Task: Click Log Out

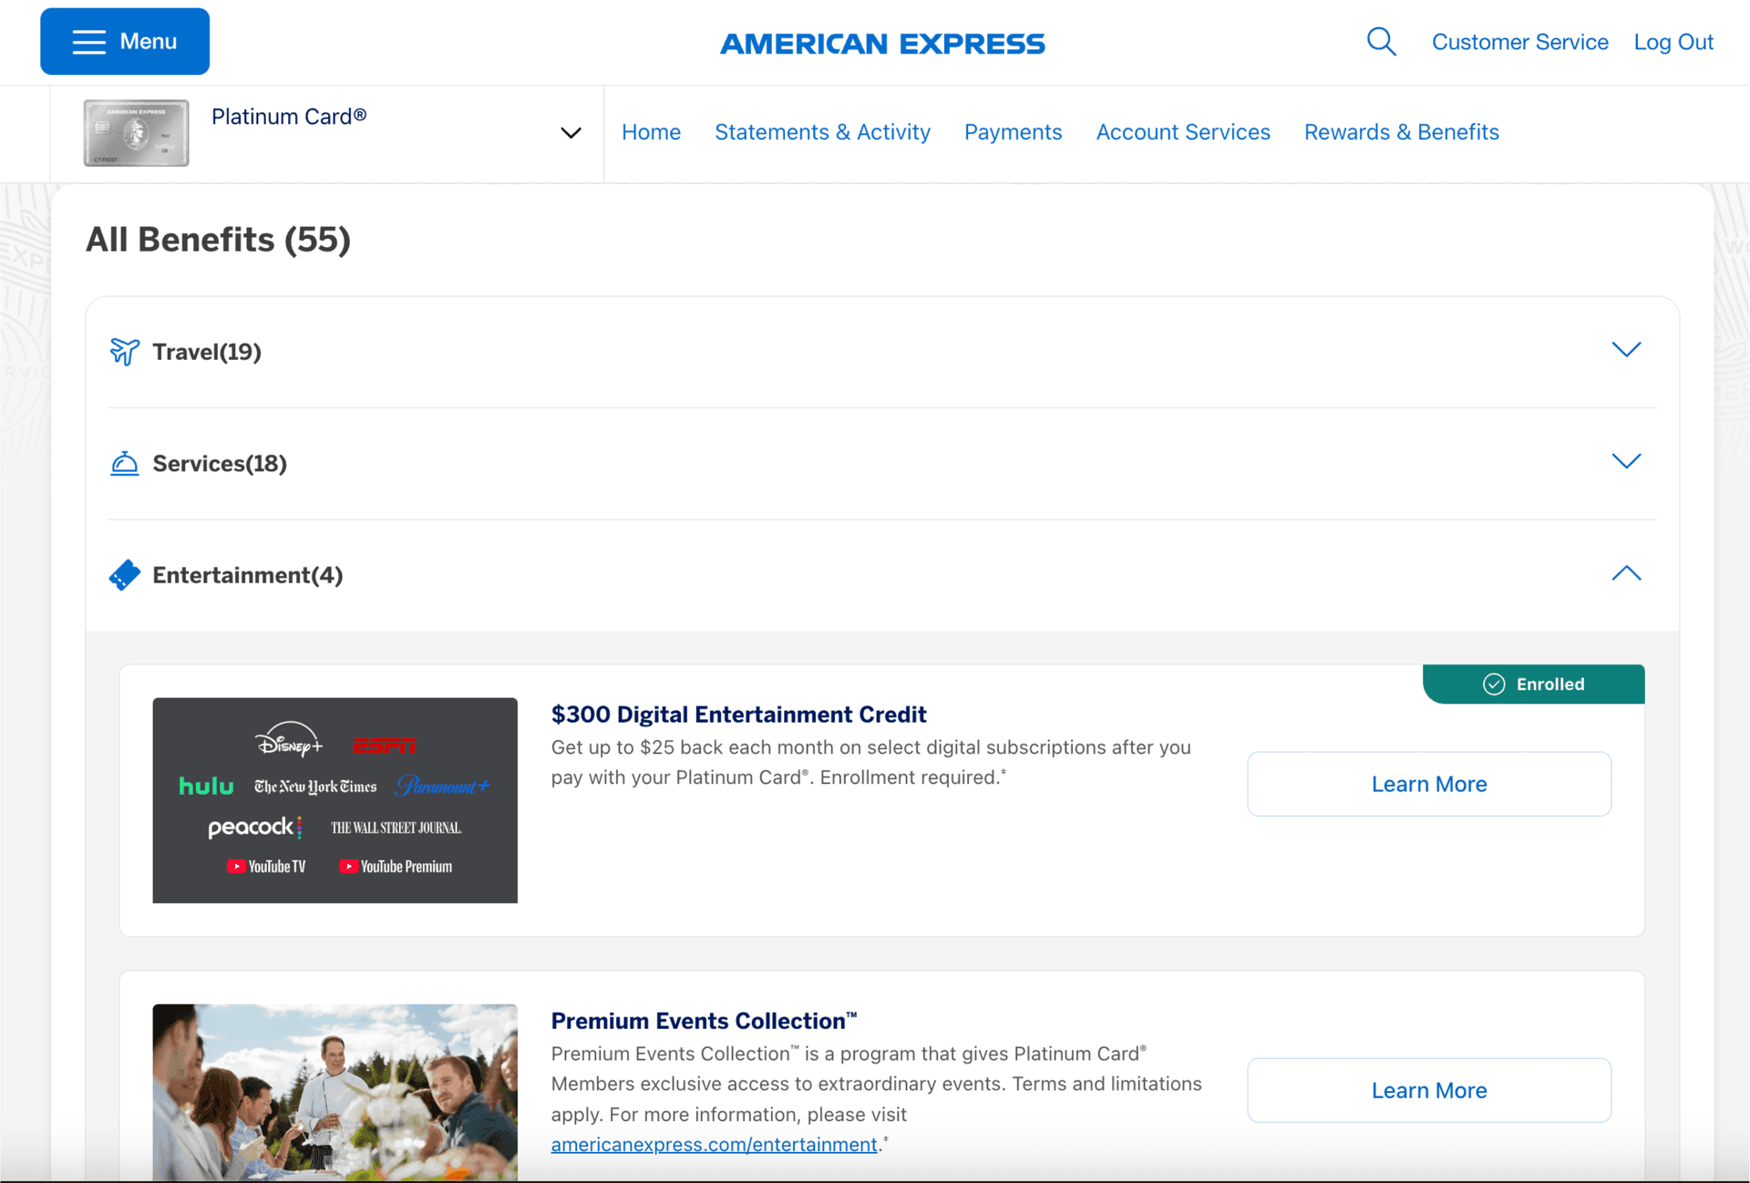Action: [x=1673, y=42]
